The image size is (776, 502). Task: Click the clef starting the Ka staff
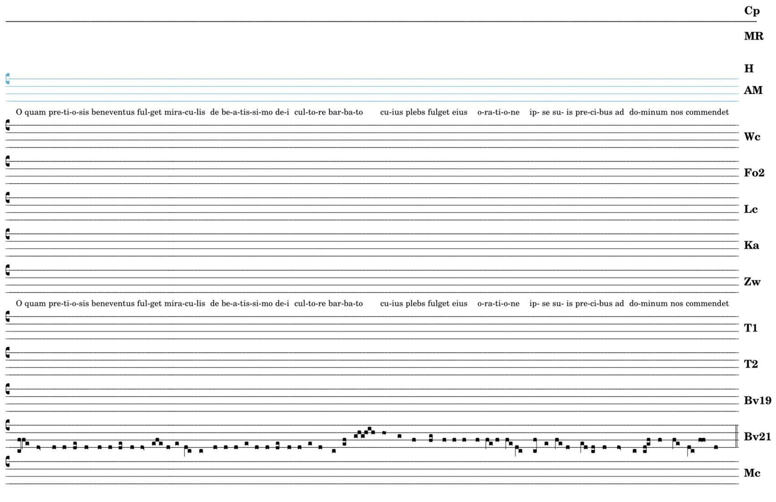8,234
